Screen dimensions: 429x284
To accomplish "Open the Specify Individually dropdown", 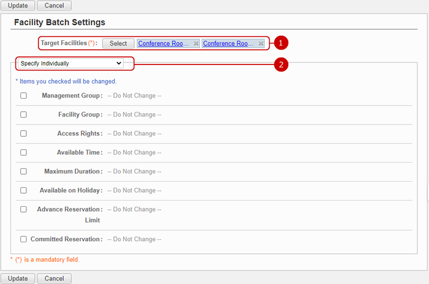I will [71, 63].
